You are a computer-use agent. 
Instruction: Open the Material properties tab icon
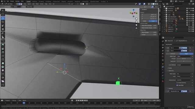163,81
